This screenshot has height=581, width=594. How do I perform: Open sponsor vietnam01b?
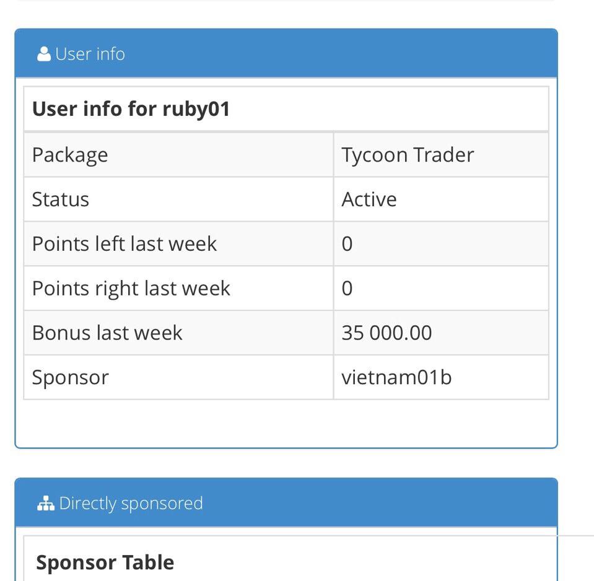396,378
